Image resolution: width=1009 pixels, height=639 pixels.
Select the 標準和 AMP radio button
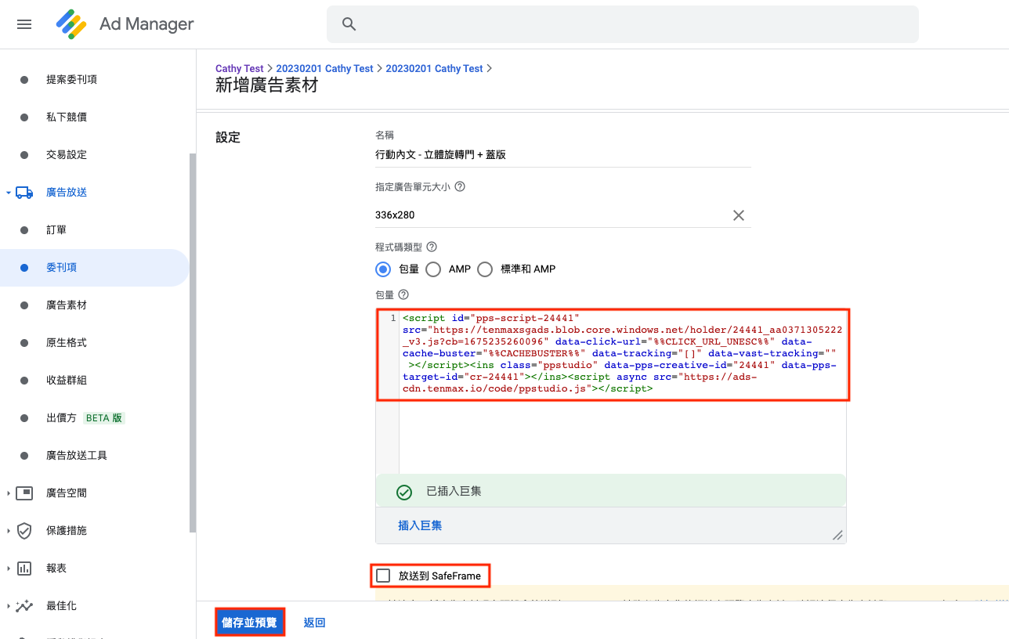point(485,269)
